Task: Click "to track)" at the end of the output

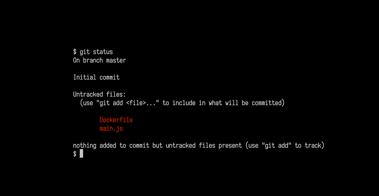Action: tap(310, 146)
